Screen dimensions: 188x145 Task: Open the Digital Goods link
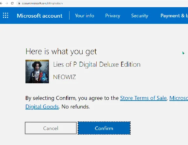point(42,106)
